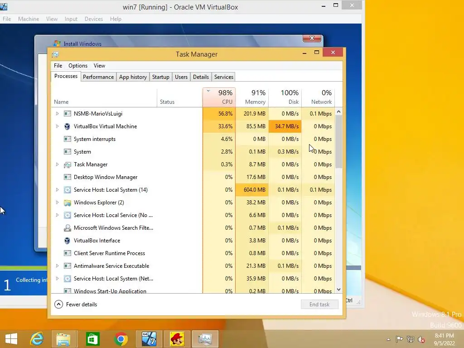464x348 pixels.
Task: Click the Action Center flag tray icon
Action: click(x=399, y=339)
